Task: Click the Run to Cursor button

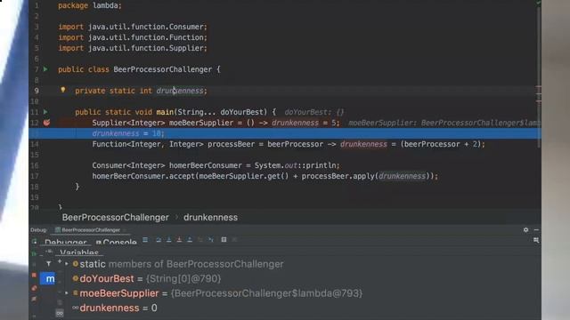Action: tap(211, 239)
